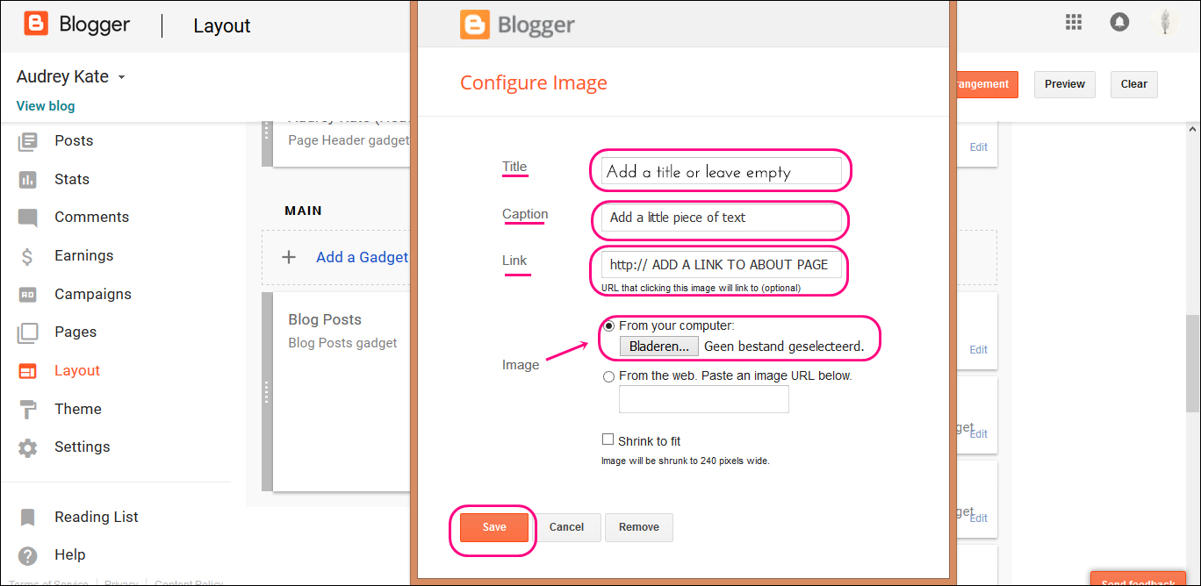Click the Help question mark icon
Screen dimensions: 1201x586
[x=28, y=555]
